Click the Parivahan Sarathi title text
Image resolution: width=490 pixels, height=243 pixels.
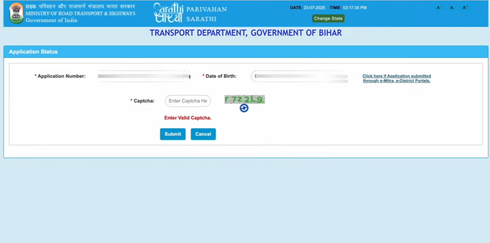click(206, 13)
